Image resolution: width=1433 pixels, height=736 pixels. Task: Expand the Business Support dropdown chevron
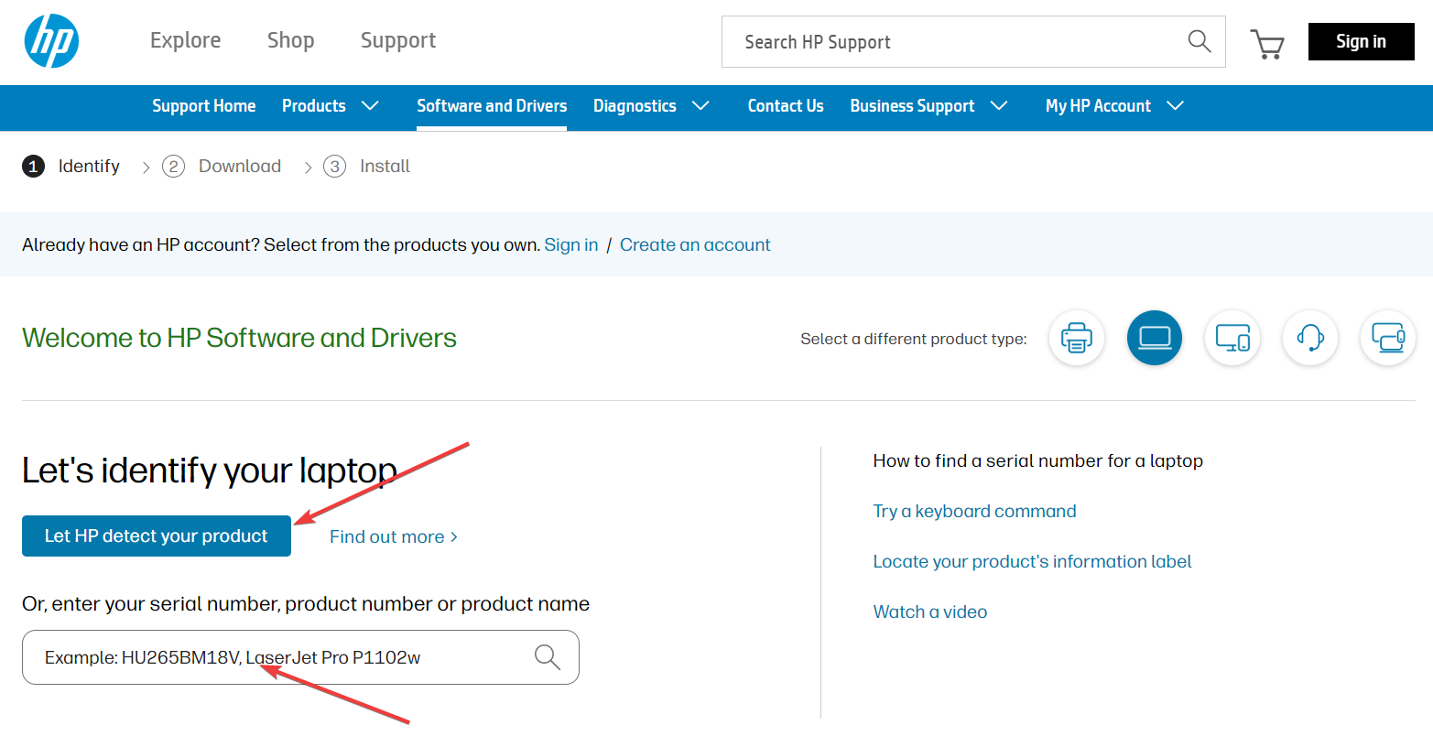pyautogui.click(x=999, y=106)
